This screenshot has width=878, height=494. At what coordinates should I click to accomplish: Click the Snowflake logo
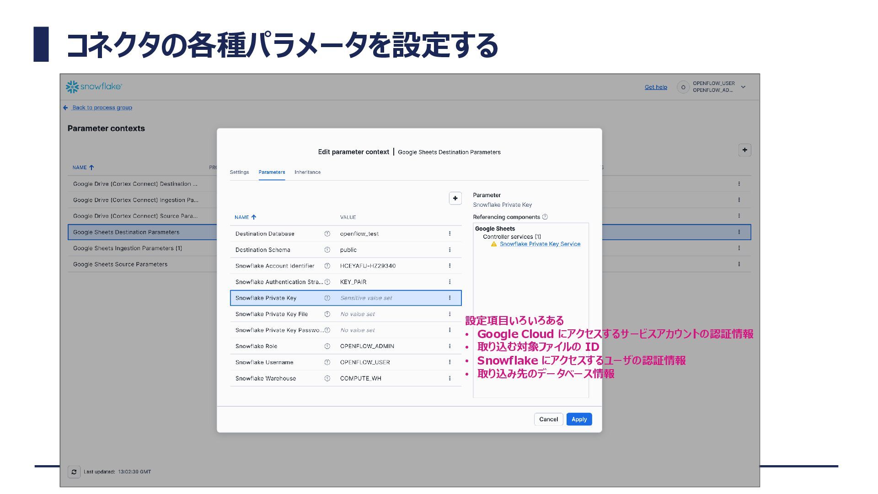94,86
